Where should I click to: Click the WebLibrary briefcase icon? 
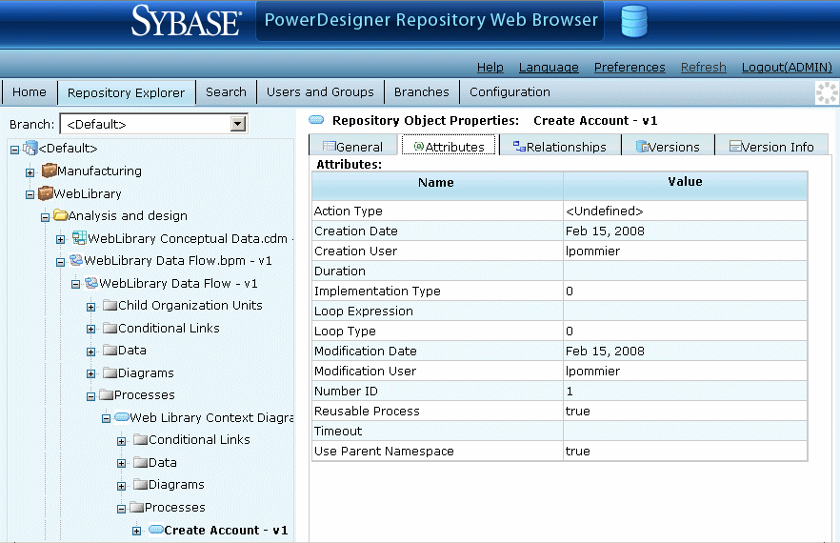(x=45, y=193)
